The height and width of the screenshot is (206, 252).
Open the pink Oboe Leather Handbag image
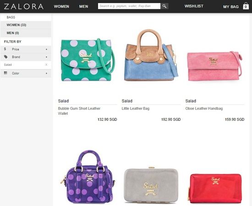click(x=215, y=66)
